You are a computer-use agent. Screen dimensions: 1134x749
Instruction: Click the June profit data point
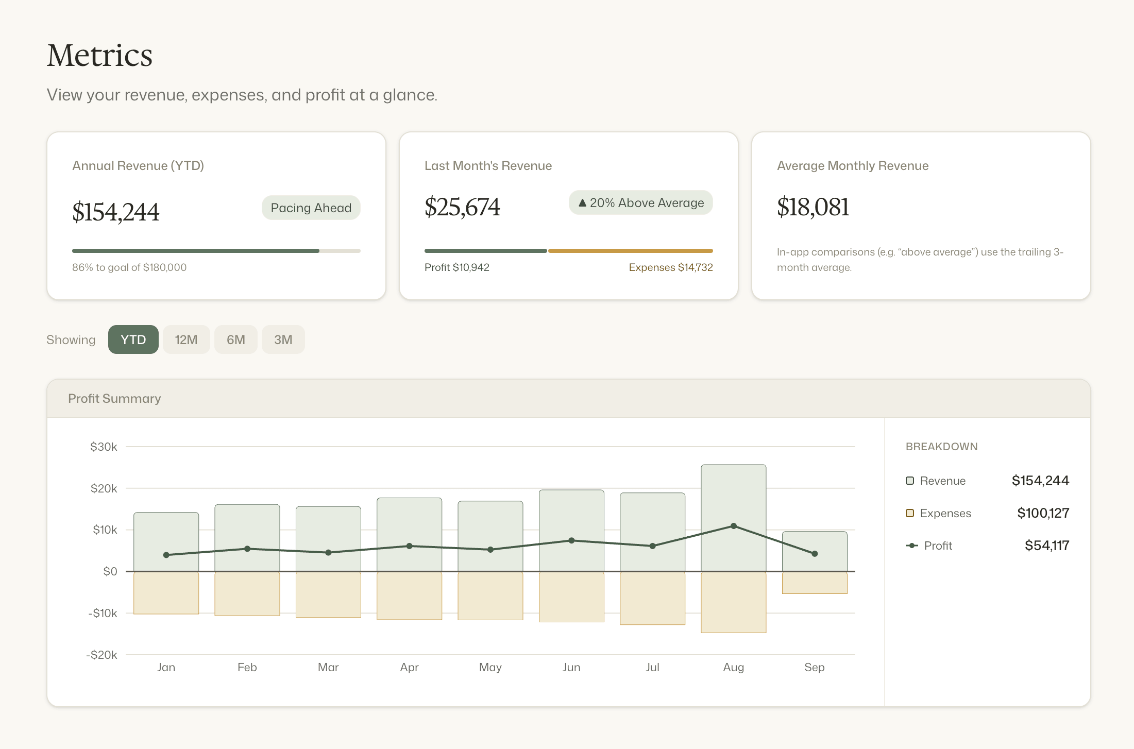[x=571, y=540]
